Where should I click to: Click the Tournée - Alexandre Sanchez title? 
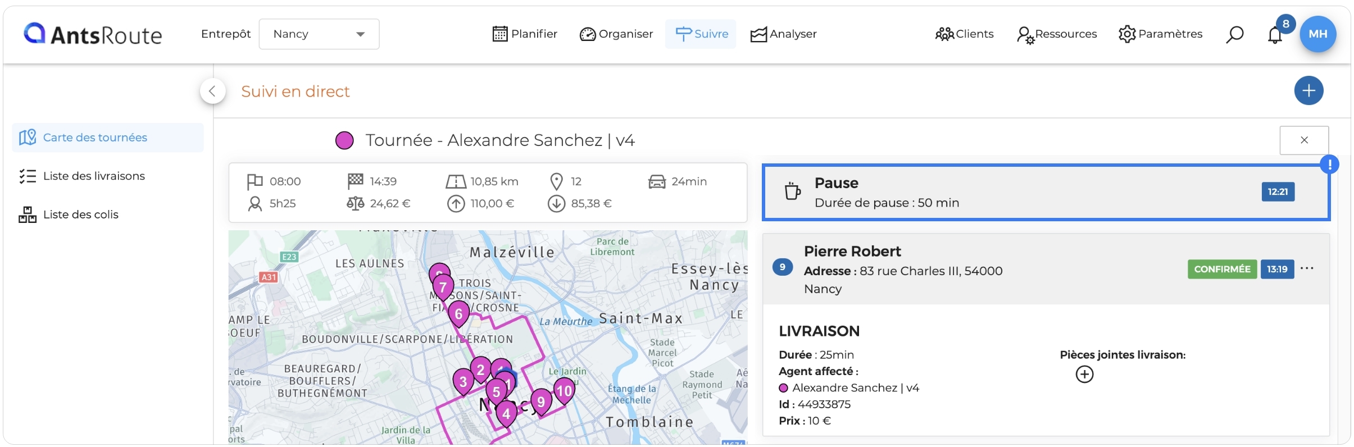[500, 140]
